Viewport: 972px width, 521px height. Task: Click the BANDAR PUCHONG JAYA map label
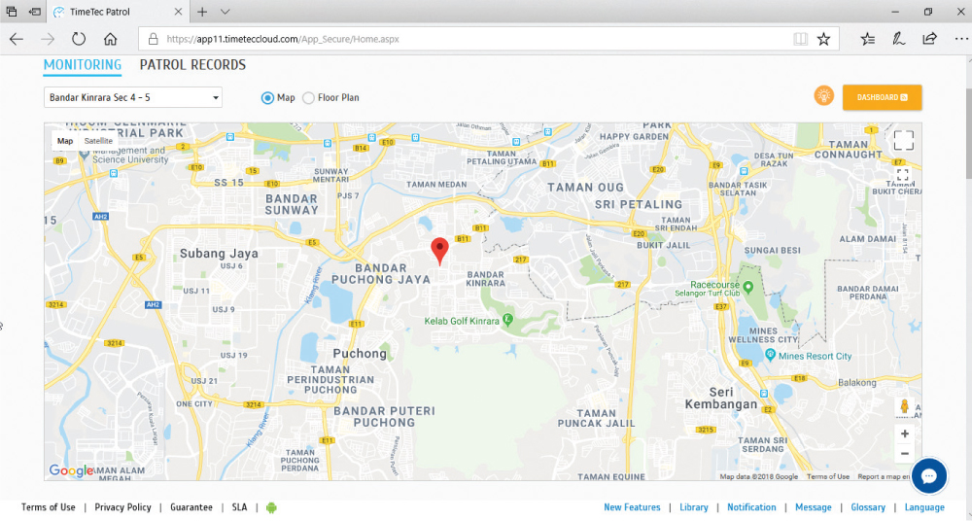(381, 273)
